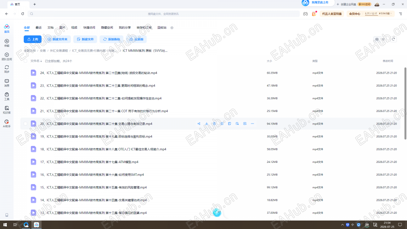Click the 上传 upload button
Viewport: 407px width, 229px height.
click(x=33, y=39)
